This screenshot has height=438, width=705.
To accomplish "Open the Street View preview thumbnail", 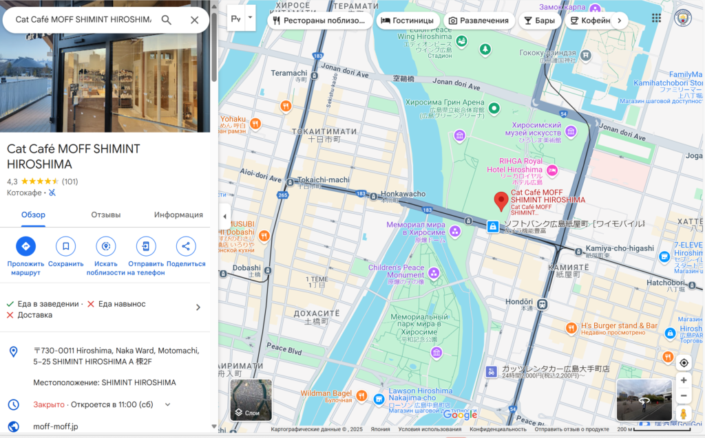I will (644, 399).
